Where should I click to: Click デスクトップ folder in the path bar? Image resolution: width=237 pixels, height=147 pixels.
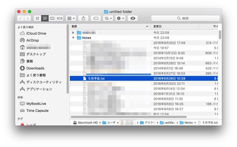(x=148, y=123)
